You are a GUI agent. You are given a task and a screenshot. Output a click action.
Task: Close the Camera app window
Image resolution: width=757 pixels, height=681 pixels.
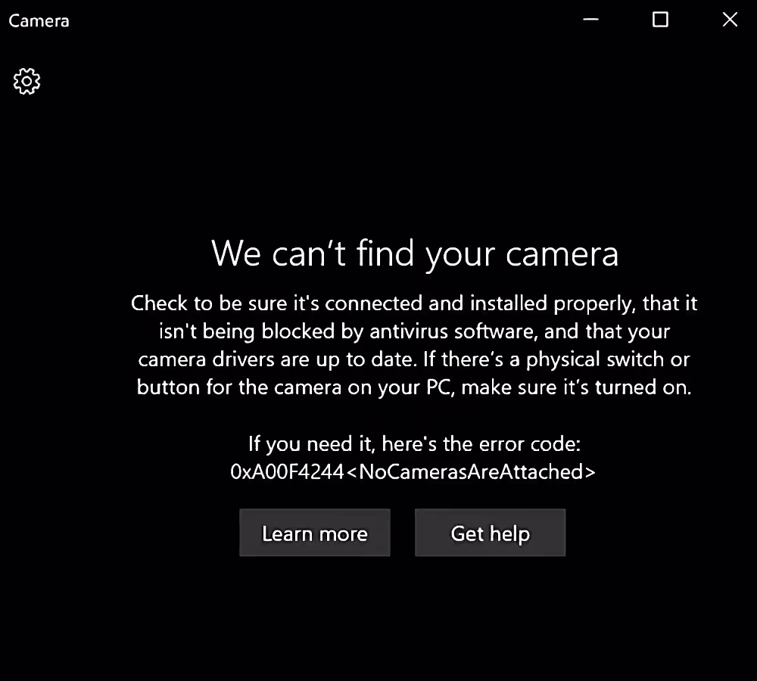pyautogui.click(x=730, y=20)
